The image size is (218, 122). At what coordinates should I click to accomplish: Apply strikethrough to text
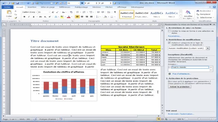(x=41, y=17)
